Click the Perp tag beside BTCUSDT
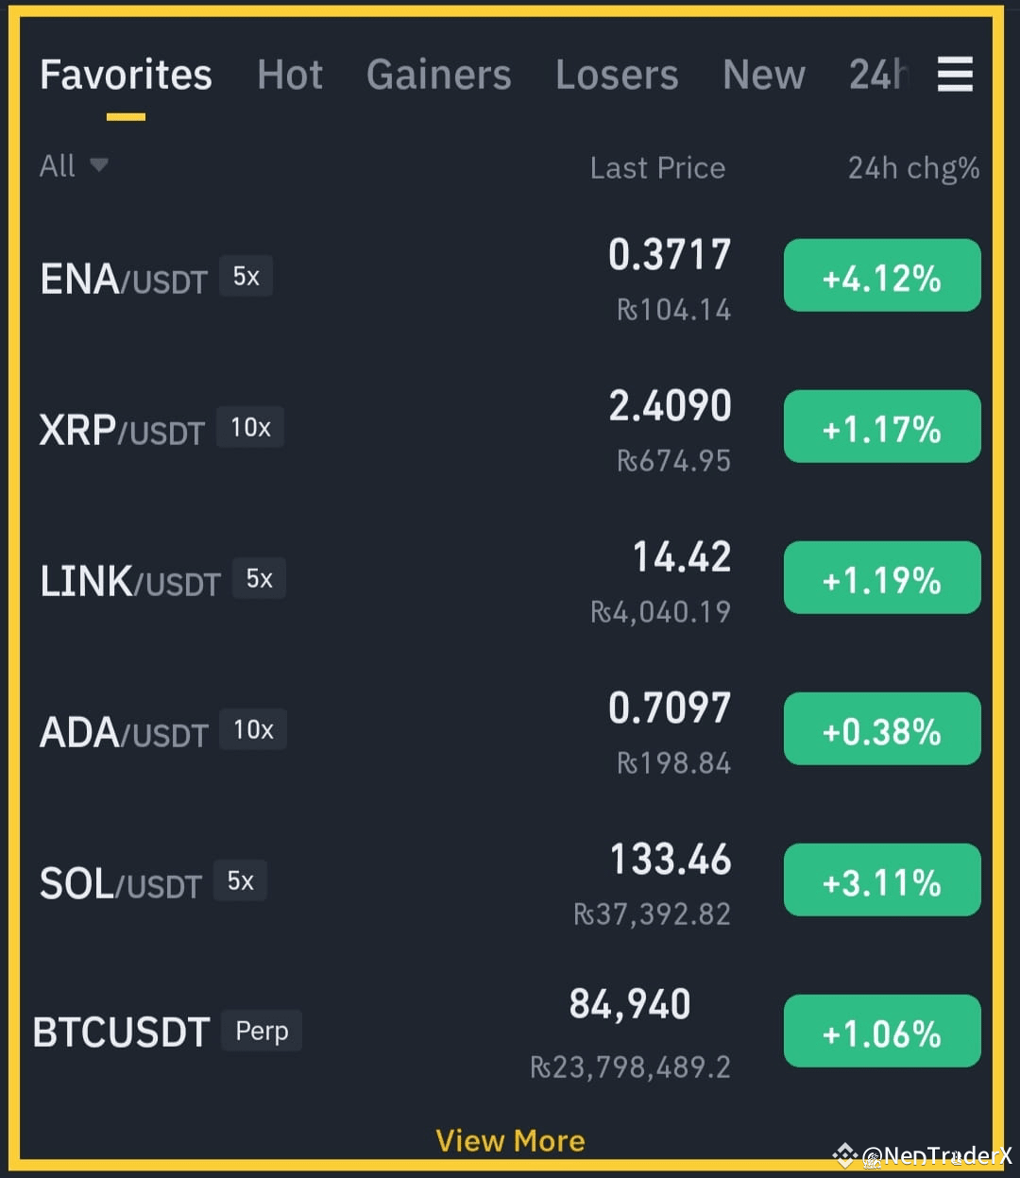Screen dimensions: 1020x1178 262,1031
